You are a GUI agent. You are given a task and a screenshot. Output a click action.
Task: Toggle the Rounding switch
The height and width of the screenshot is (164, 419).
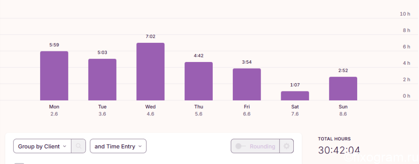point(241,146)
